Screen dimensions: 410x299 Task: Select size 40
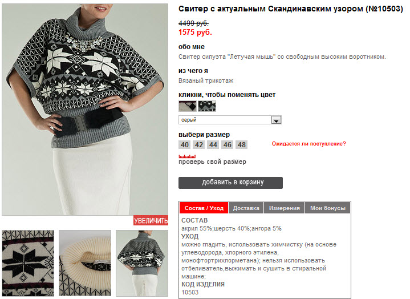coord(185,145)
